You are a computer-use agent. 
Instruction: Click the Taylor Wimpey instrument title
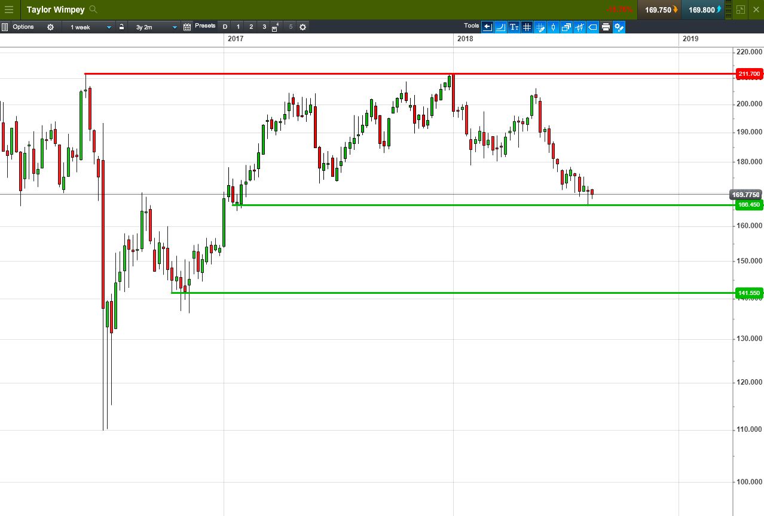[56, 10]
